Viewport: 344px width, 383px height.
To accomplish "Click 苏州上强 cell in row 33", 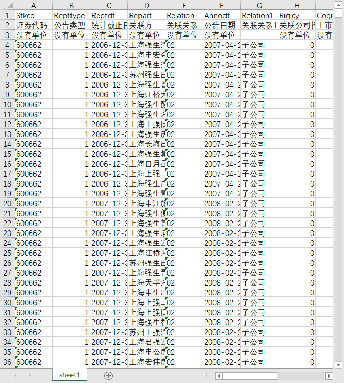I will (x=146, y=332).
